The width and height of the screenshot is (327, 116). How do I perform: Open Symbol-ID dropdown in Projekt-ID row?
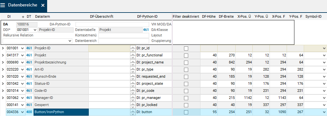pyautogui.click(x=324, y=48)
